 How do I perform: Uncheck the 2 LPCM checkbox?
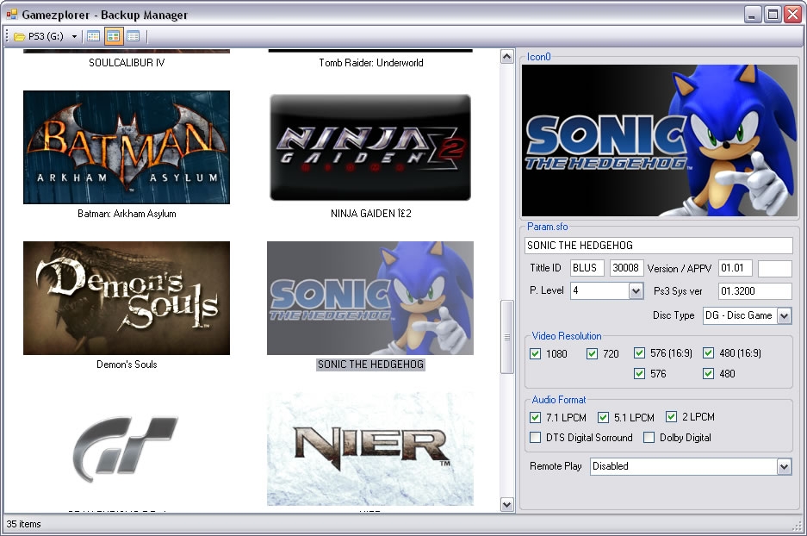[x=671, y=416]
